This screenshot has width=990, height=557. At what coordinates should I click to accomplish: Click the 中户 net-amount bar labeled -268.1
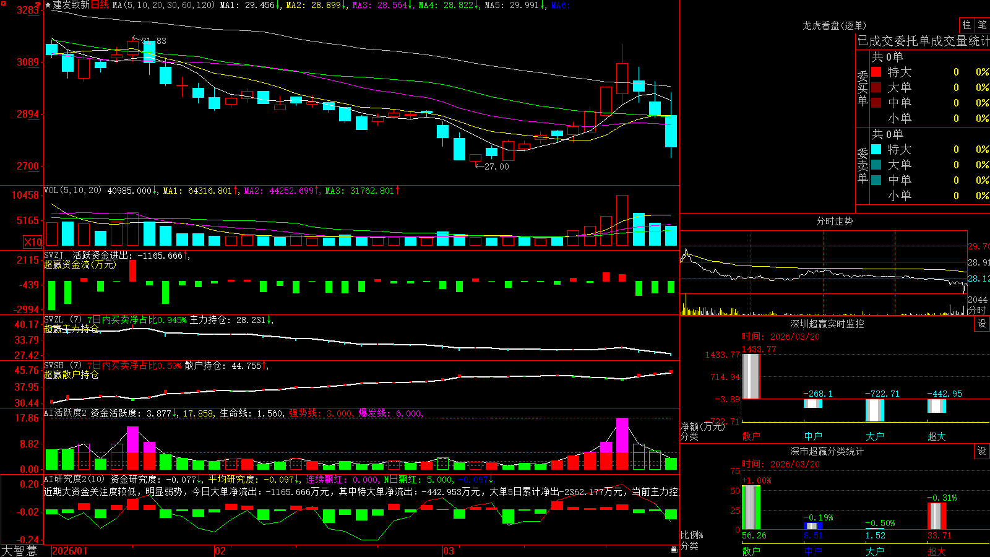pyautogui.click(x=813, y=404)
